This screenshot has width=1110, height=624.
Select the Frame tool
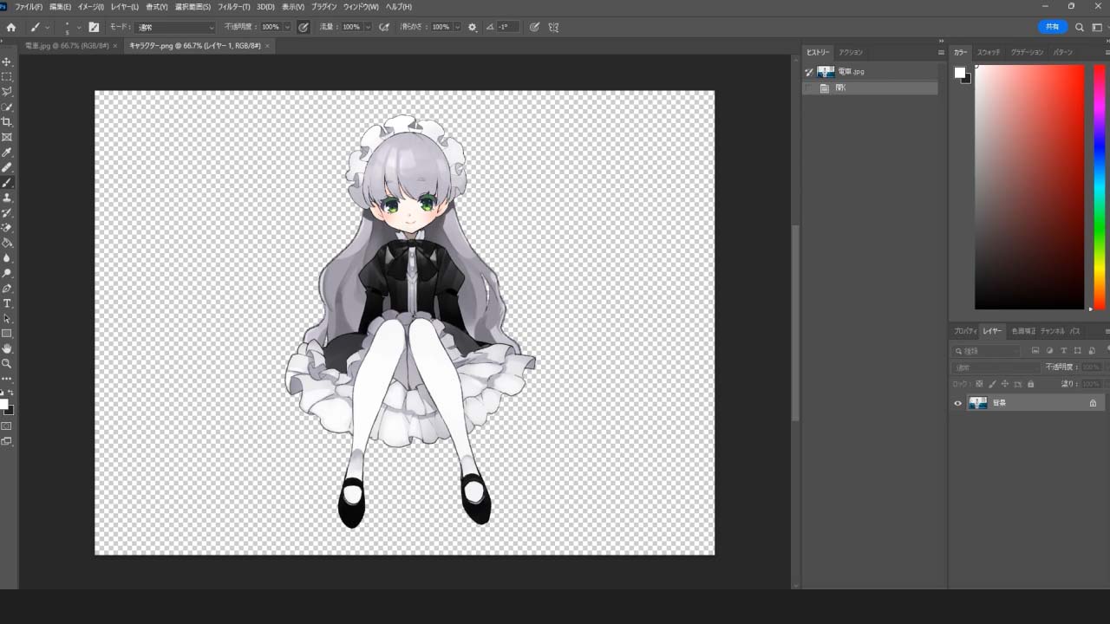click(x=7, y=137)
